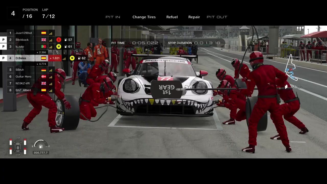327x184 pixels.
Task: Click the soft tire icon for Slickback
Action: [59, 40]
